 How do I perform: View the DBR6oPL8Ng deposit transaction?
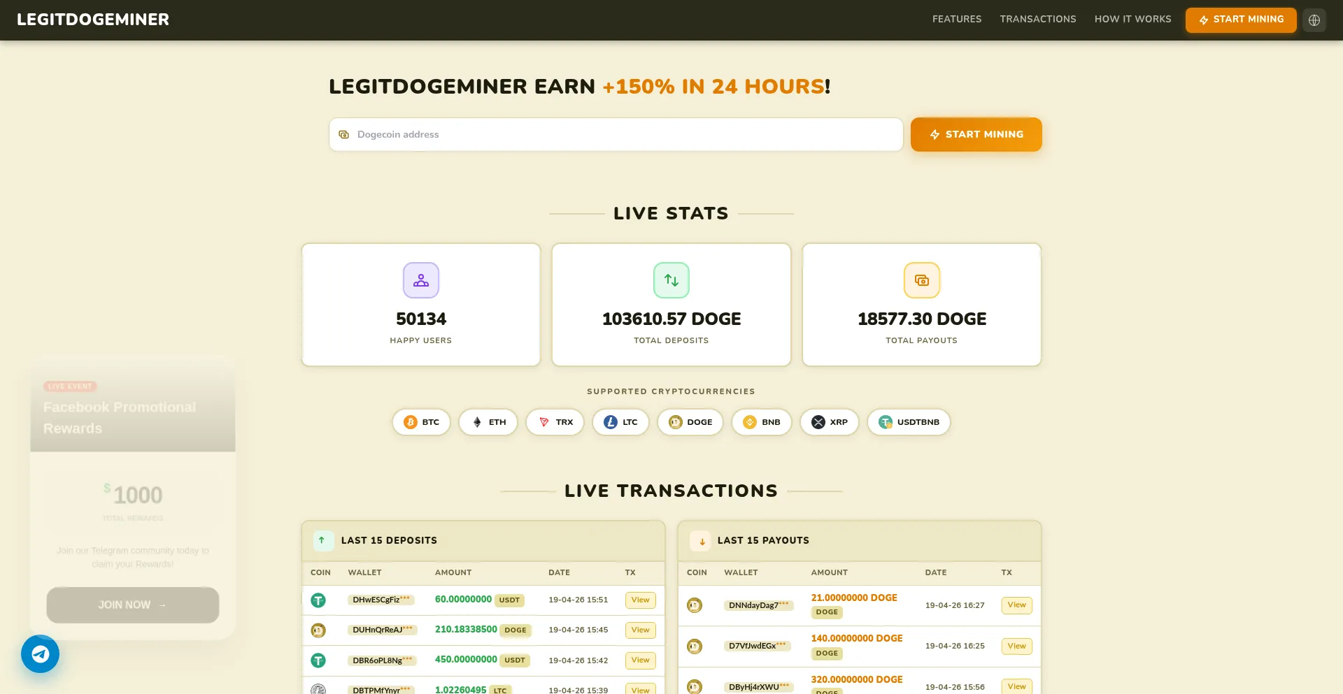(x=640, y=660)
